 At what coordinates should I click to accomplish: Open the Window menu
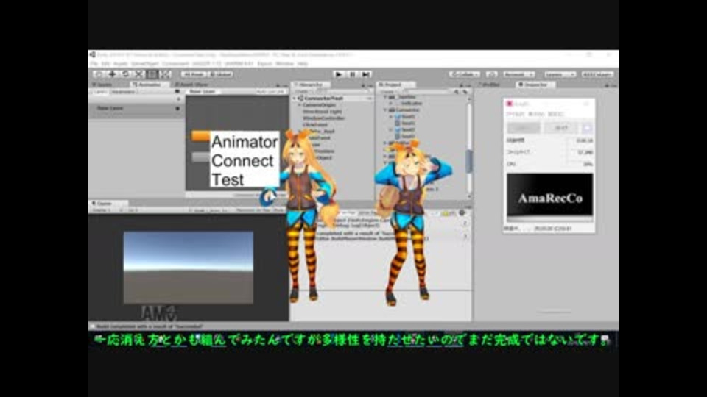[284, 64]
